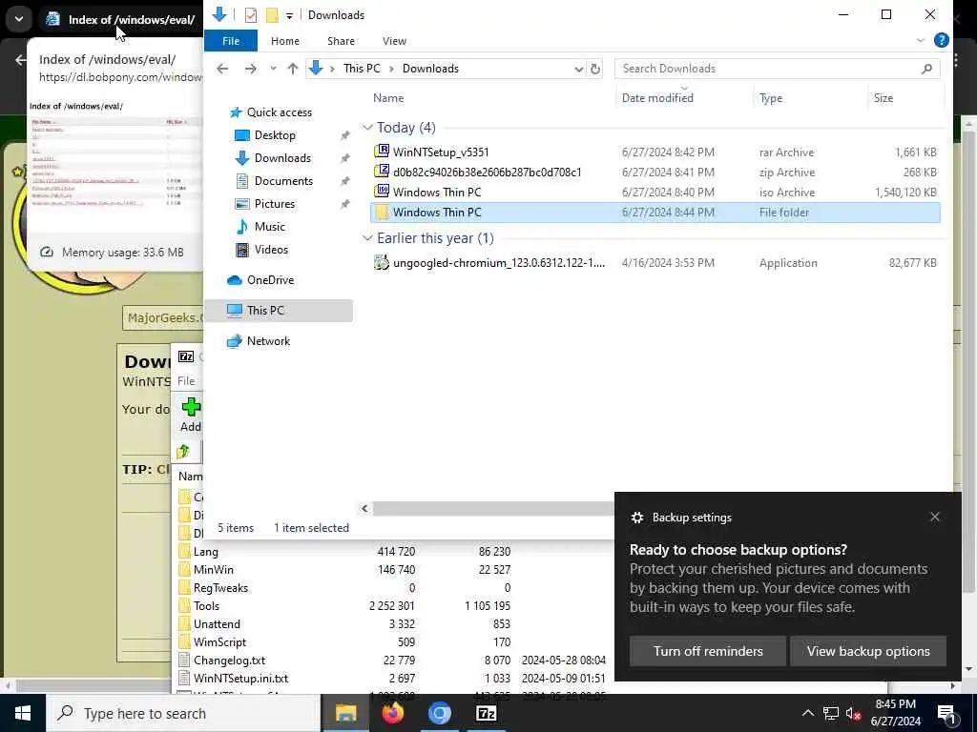Go up one folder level

click(x=292, y=69)
